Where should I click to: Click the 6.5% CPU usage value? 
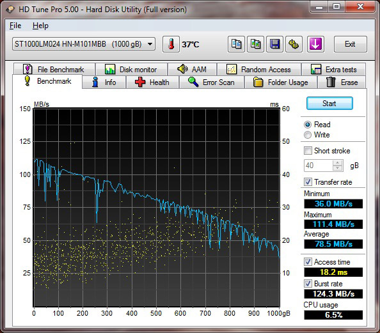(x=333, y=315)
